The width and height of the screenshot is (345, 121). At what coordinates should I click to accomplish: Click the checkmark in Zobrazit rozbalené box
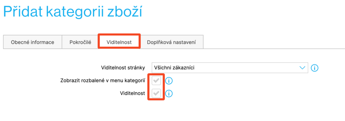(x=156, y=81)
